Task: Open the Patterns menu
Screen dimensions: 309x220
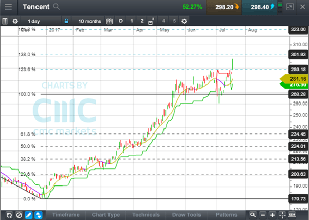Action: click(x=226, y=215)
